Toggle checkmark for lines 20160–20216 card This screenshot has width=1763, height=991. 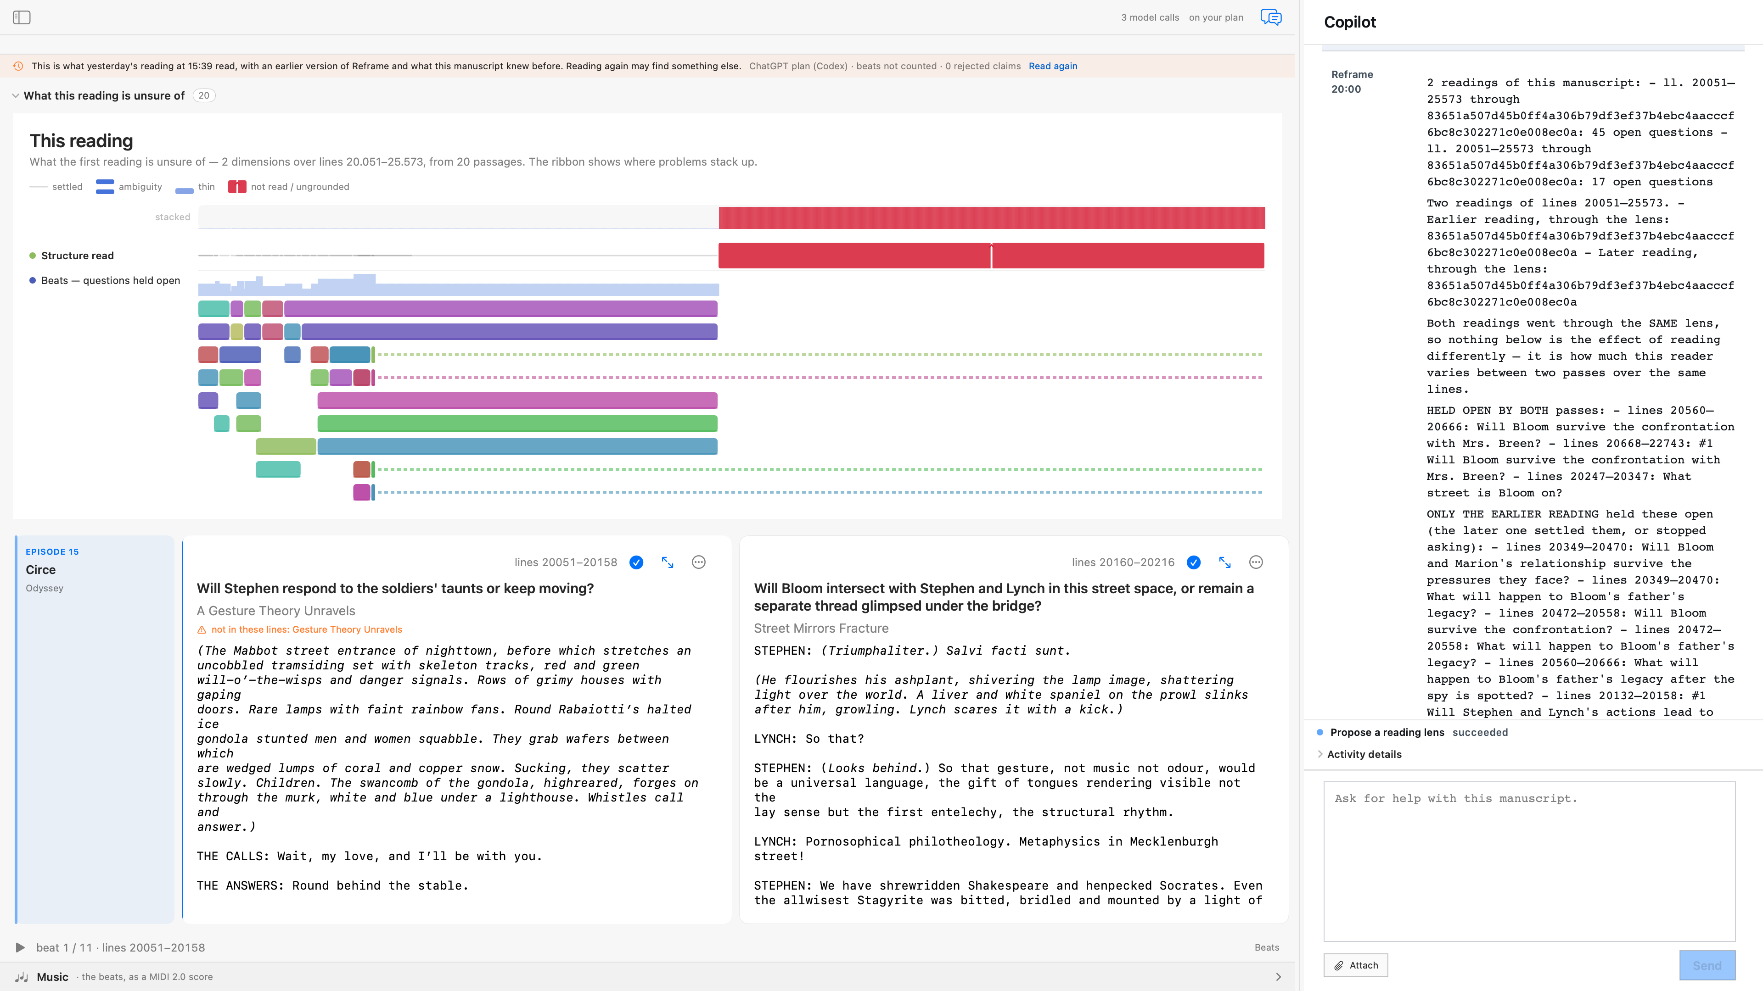coord(1194,562)
